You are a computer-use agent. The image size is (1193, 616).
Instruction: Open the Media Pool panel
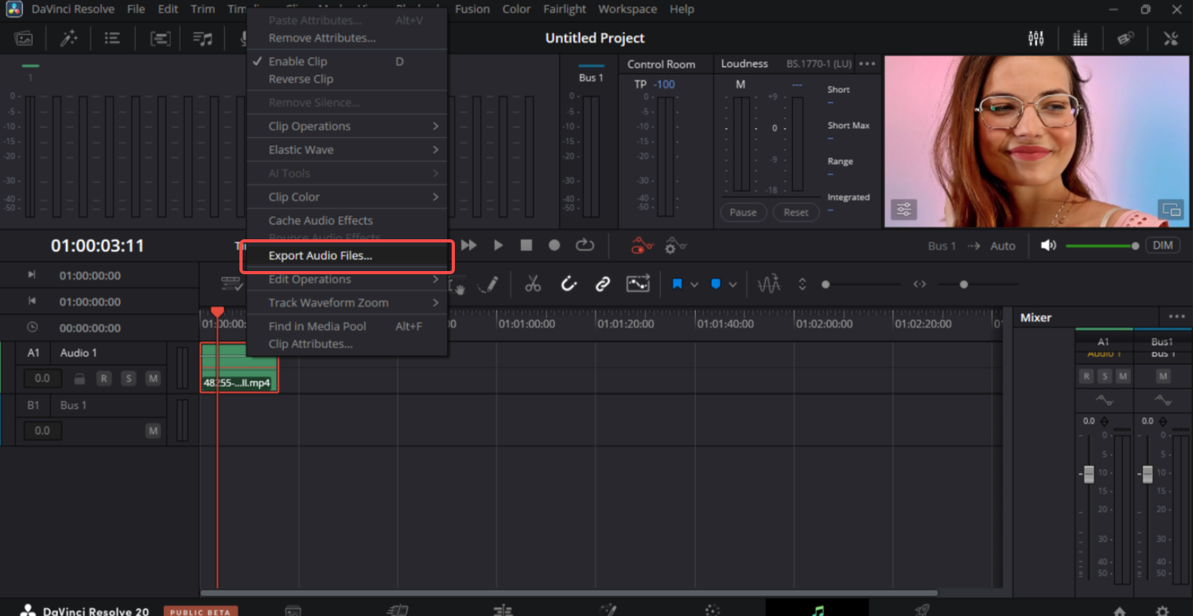click(x=24, y=37)
